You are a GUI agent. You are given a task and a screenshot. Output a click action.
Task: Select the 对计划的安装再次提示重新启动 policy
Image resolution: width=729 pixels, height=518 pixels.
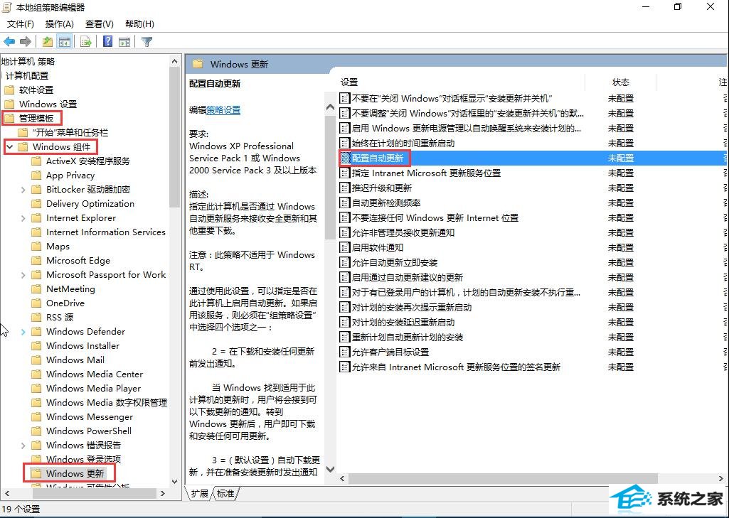412,307
